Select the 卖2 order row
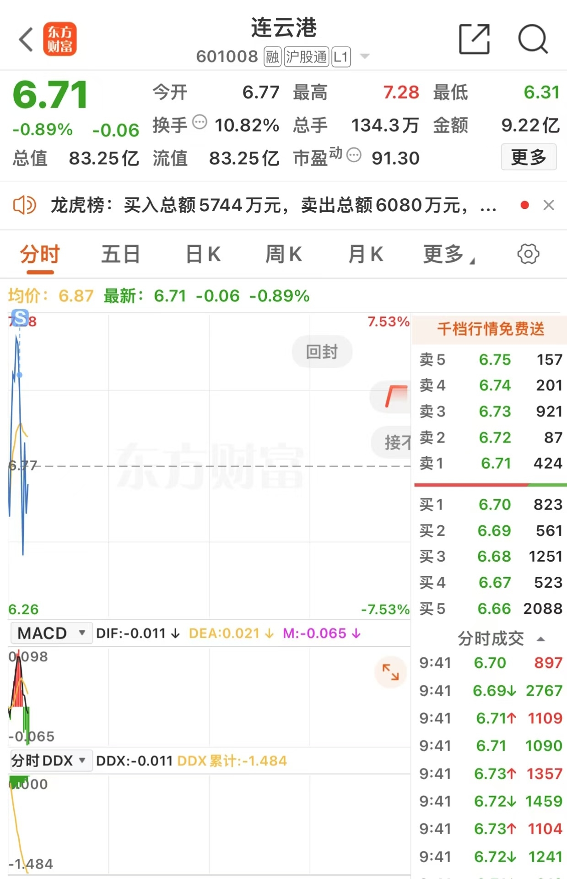The width and height of the screenshot is (567, 879). pyautogui.click(x=490, y=437)
